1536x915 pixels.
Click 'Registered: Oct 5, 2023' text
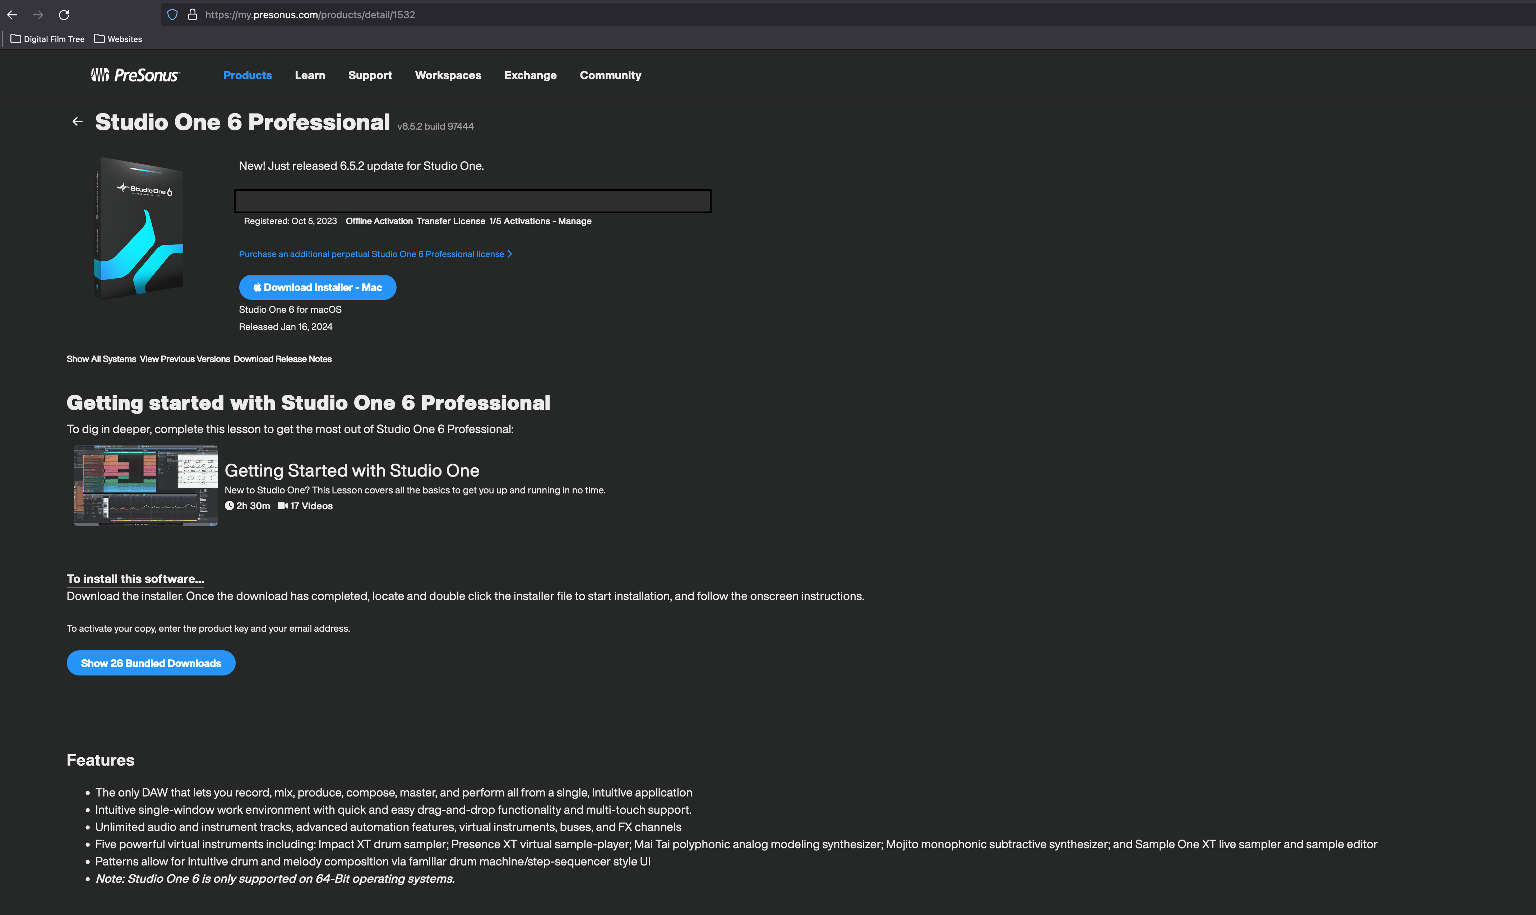291,221
